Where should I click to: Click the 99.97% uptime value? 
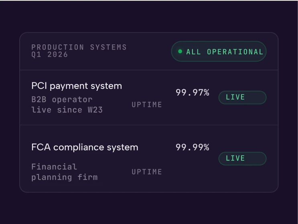[193, 92]
